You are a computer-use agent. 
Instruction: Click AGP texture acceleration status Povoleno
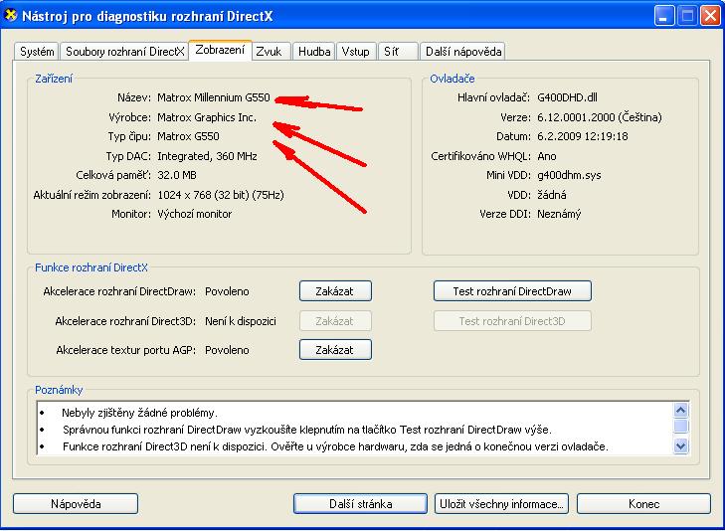(x=227, y=350)
